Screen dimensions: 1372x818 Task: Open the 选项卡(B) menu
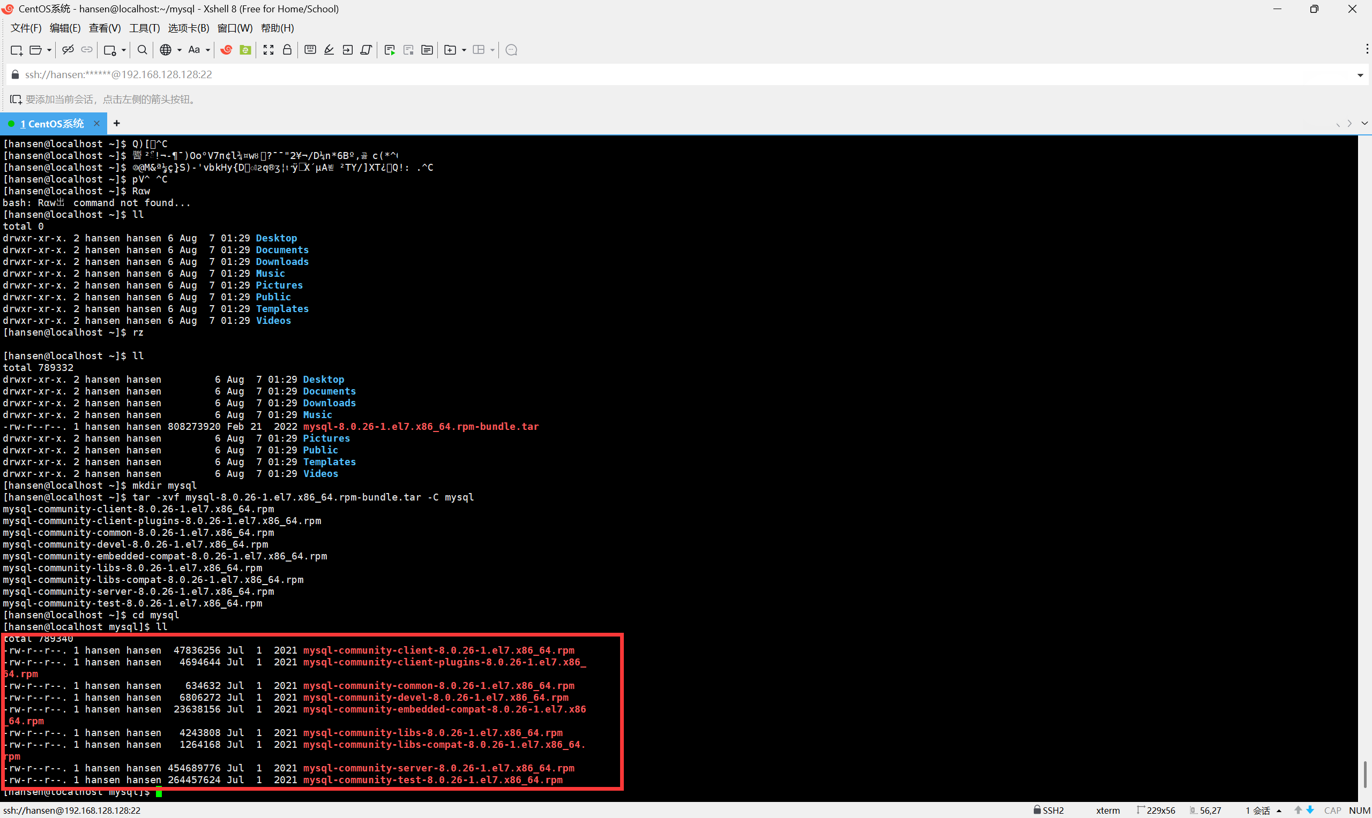[188, 28]
